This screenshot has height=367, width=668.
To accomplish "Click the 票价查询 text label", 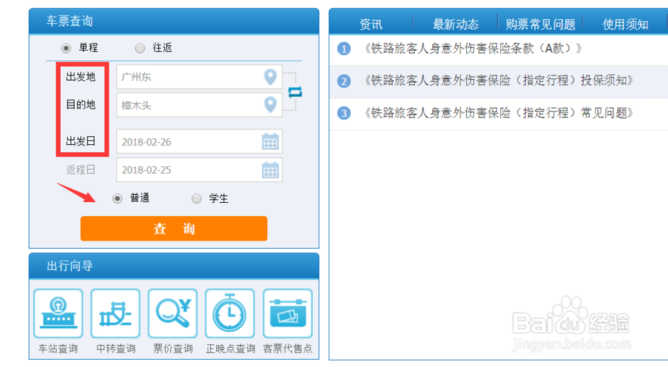I will pyautogui.click(x=172, y=349).
